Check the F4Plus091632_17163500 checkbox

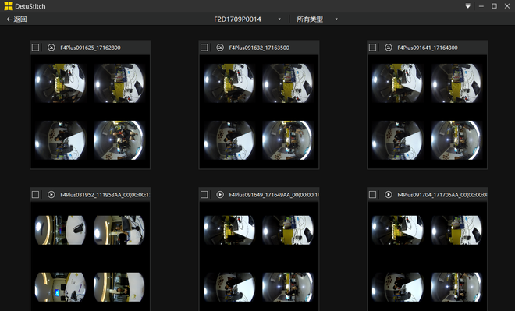point(204,48)
